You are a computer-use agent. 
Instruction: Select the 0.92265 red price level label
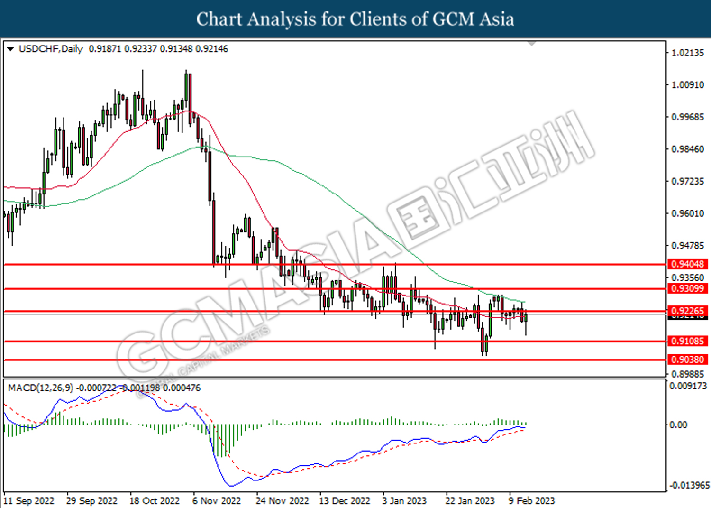click(x=688, y=311)
